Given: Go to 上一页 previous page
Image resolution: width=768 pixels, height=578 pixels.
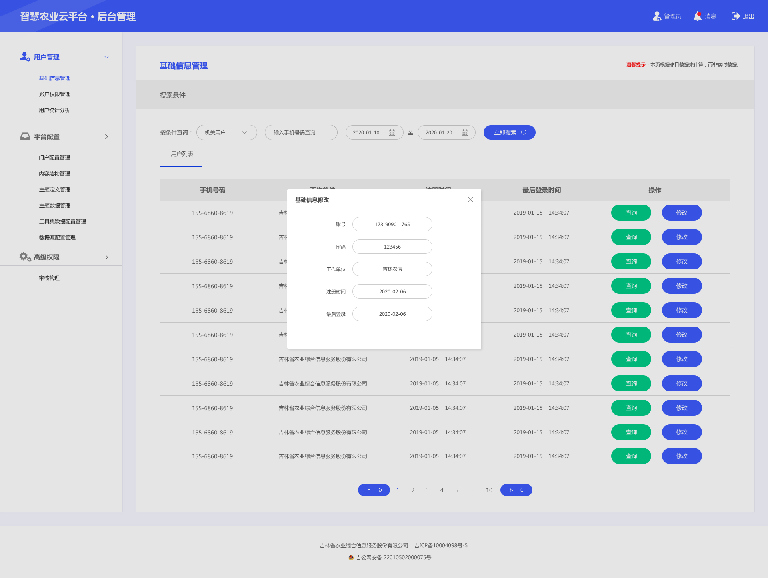Looking at the screenshot, I should click(x=374, y=490).
